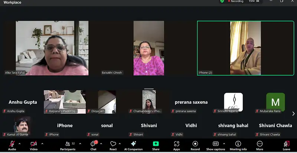This screenshot has width=297, height=153.
Task: Turn on camera with Video button
Action: click(x=33, y=144)
